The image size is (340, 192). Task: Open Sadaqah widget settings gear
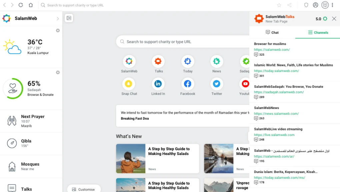click(x=57, y=72)
